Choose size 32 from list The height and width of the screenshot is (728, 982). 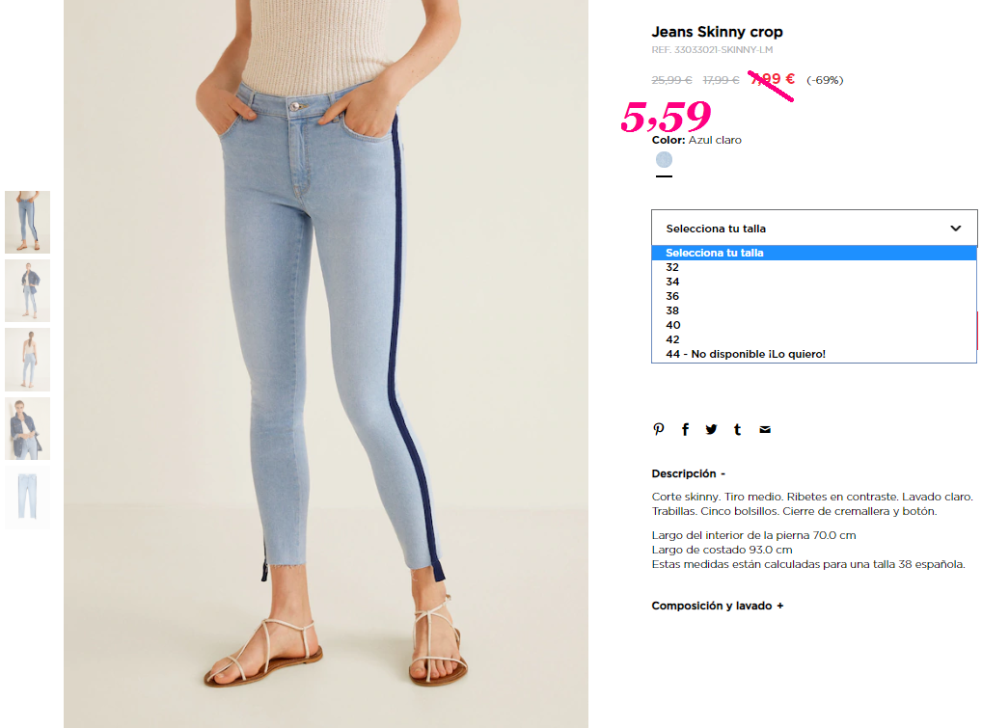tap(814, 267)
